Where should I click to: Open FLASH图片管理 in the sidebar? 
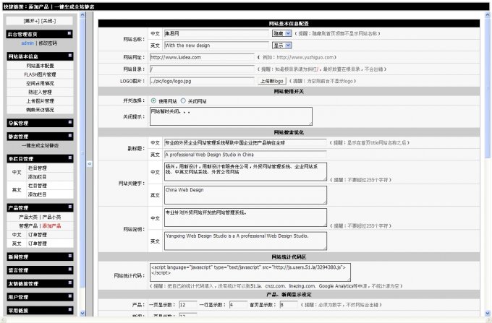41,74
